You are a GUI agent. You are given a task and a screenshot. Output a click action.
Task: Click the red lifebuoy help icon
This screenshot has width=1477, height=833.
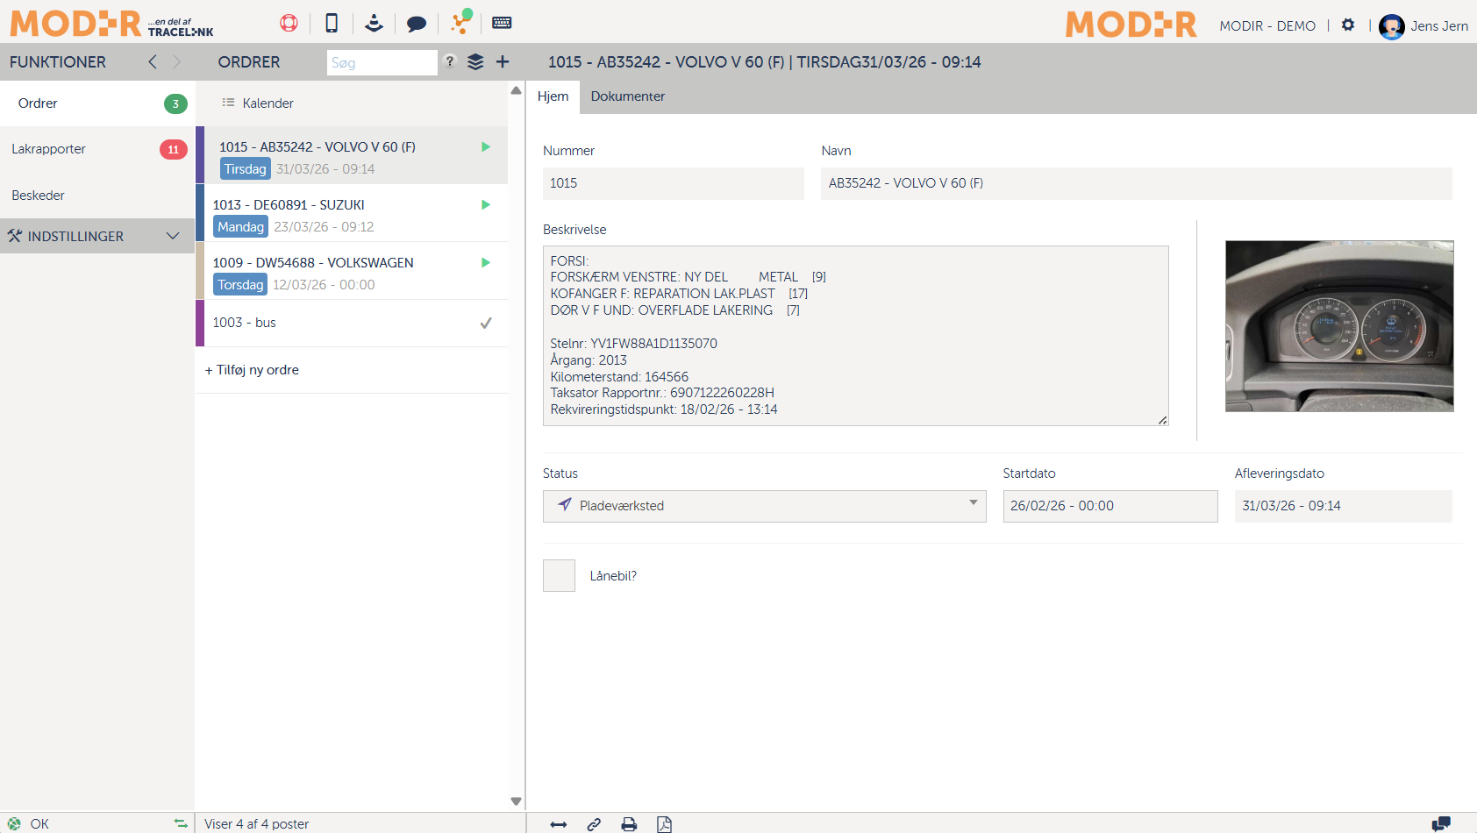(x=289, y=24)
